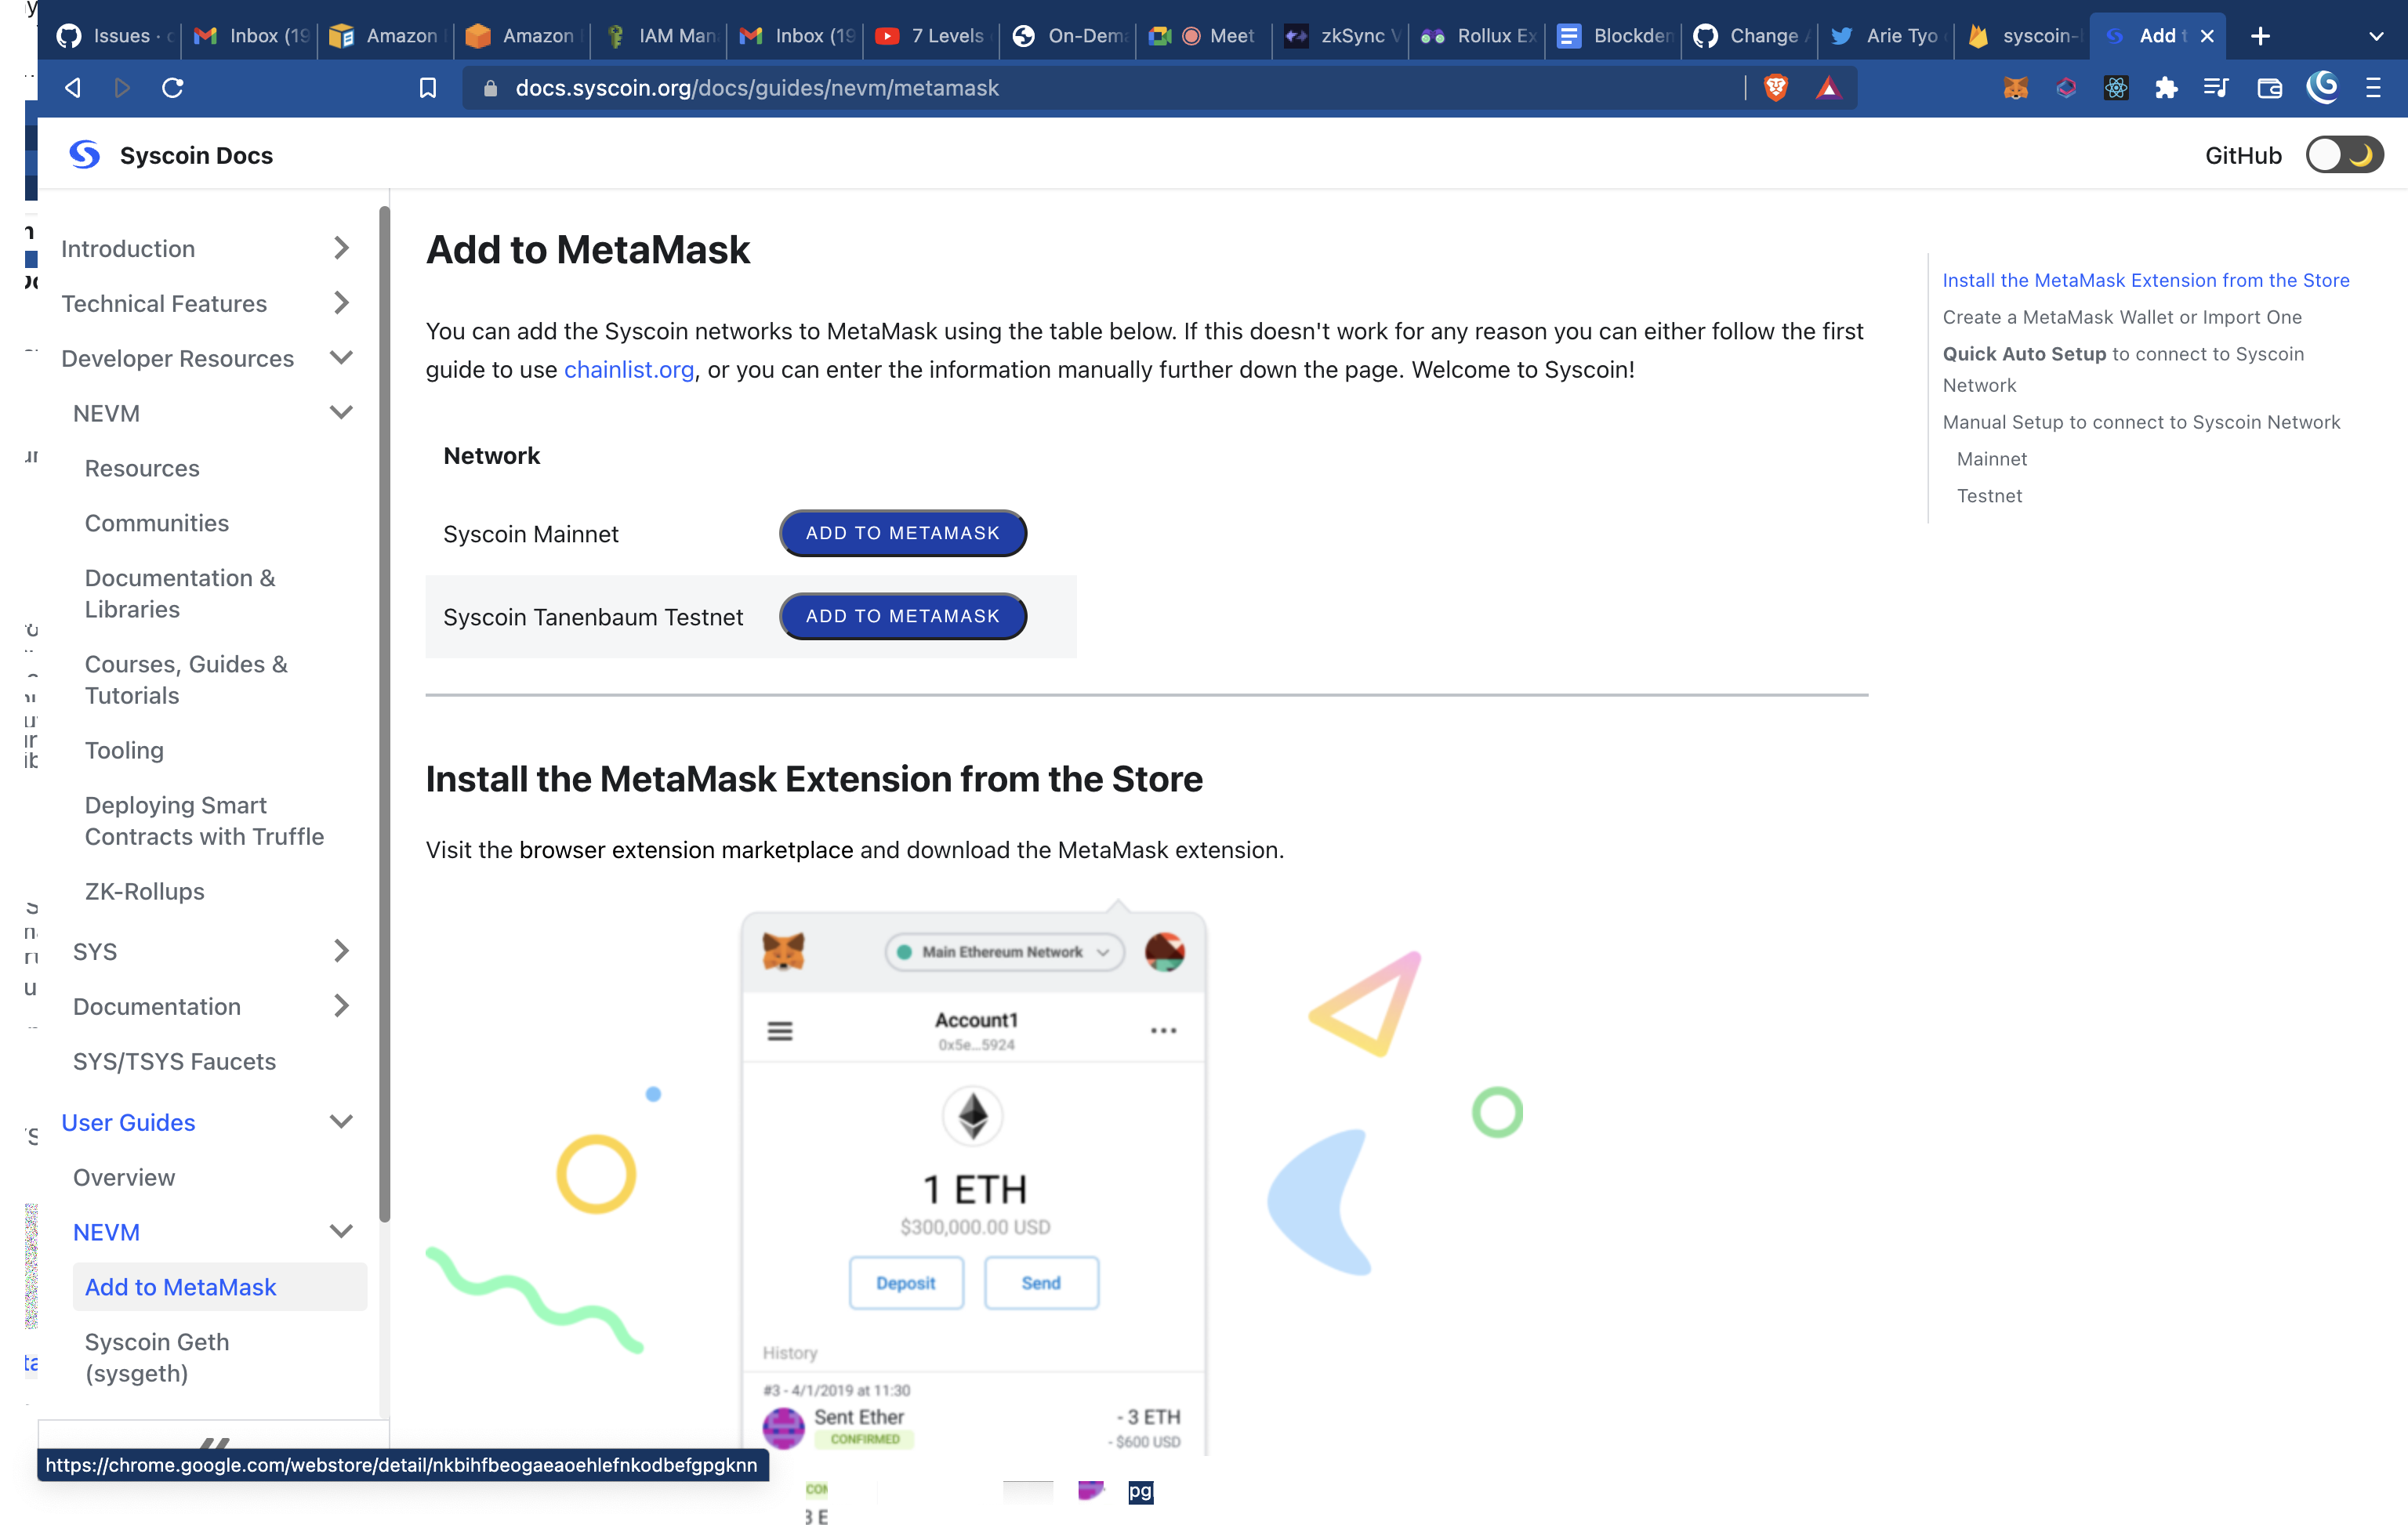This screenshot has width=2408, height=1525.
Task: Click the browser reload button
Action: [x=172, y=88]
